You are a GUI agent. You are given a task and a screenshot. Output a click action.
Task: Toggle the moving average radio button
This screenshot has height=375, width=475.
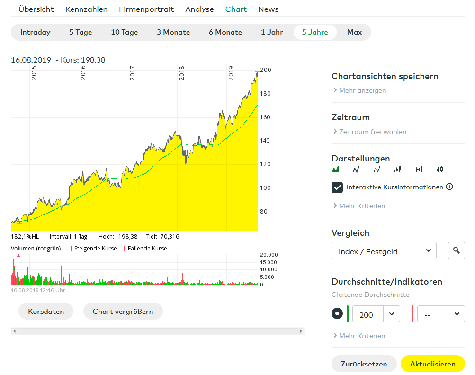click(337, 314)
